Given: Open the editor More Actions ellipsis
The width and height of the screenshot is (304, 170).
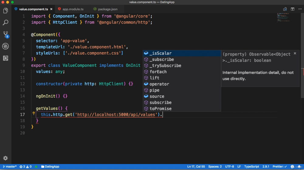Looking at the screenshot, I should 300,9.
